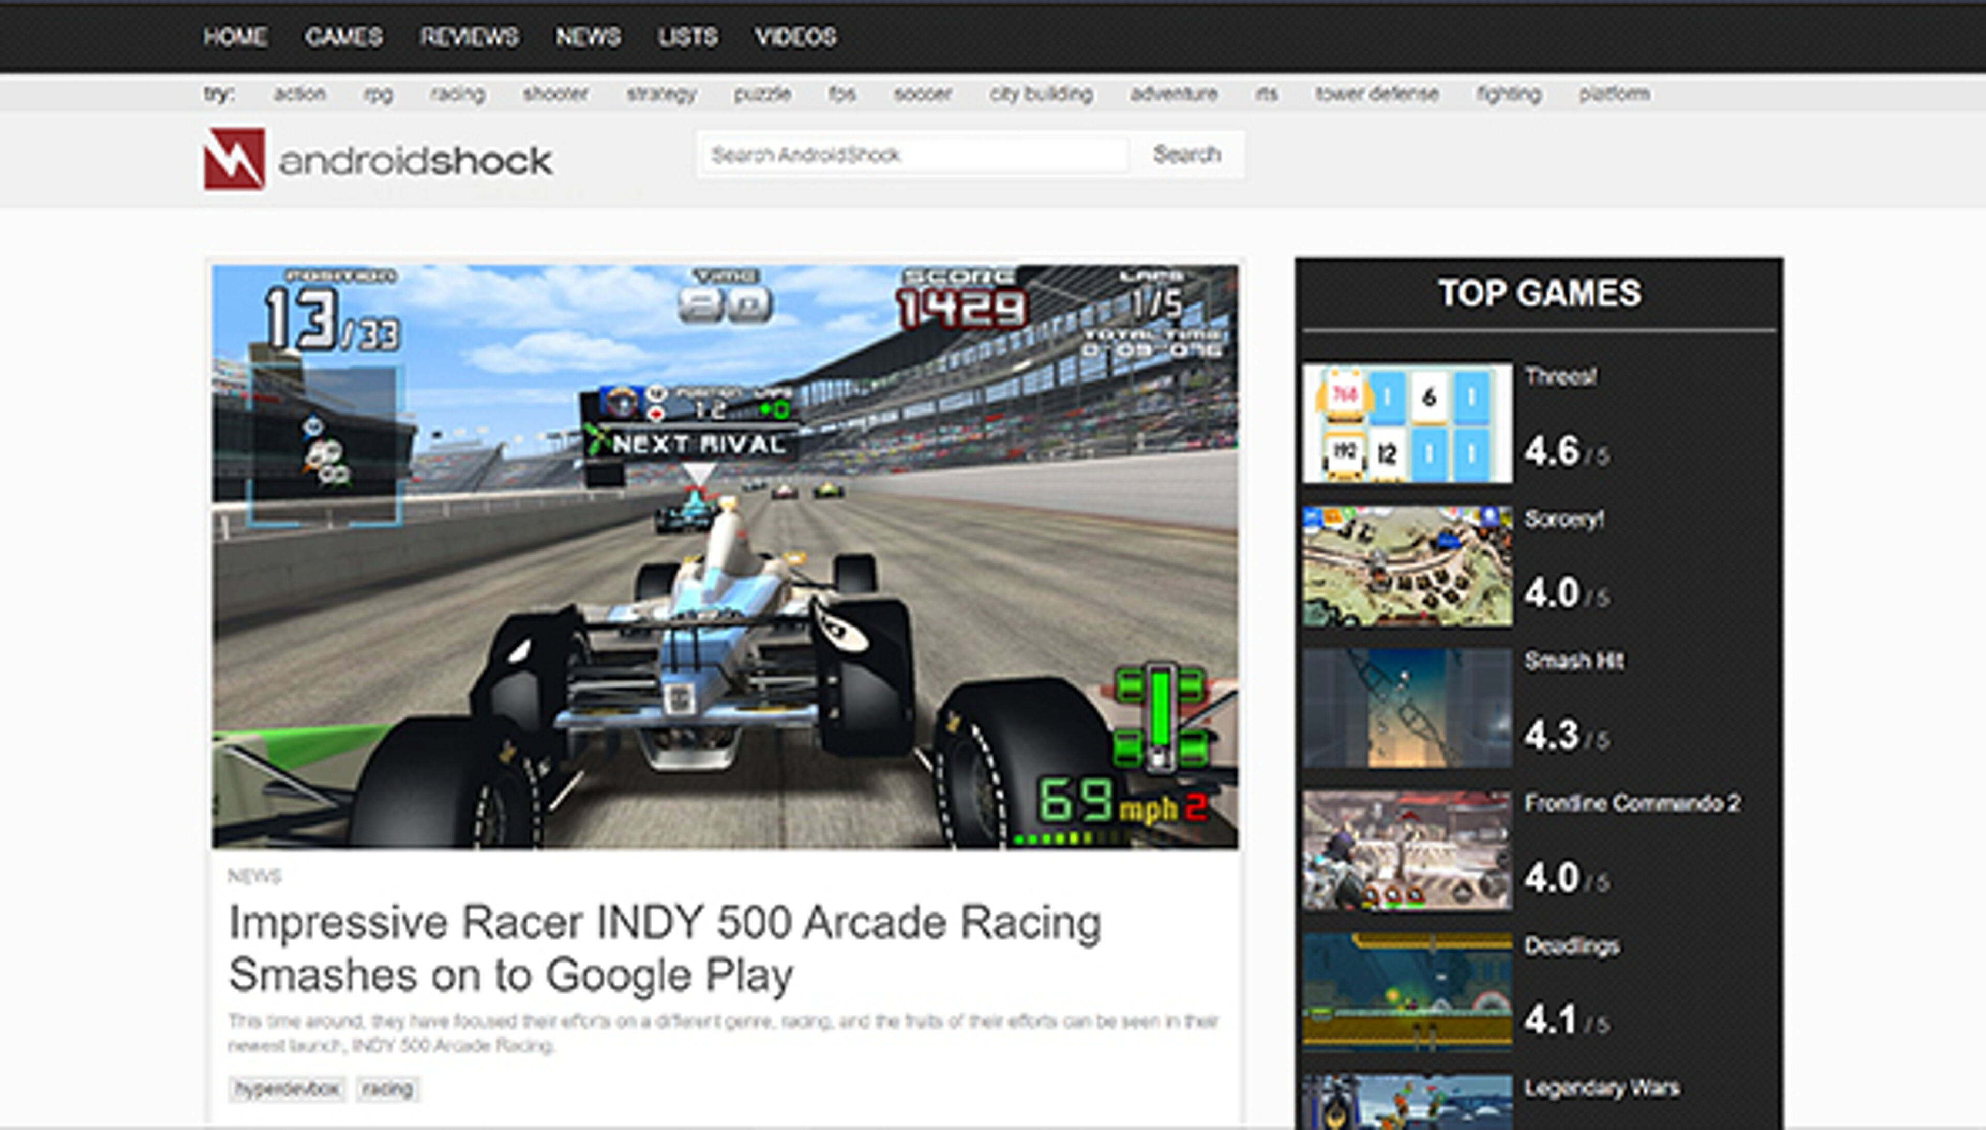Browse the tower defense category link
Viewport: 1986px width, 1130px height.
pyautogui.click(x=1376, y=94)
